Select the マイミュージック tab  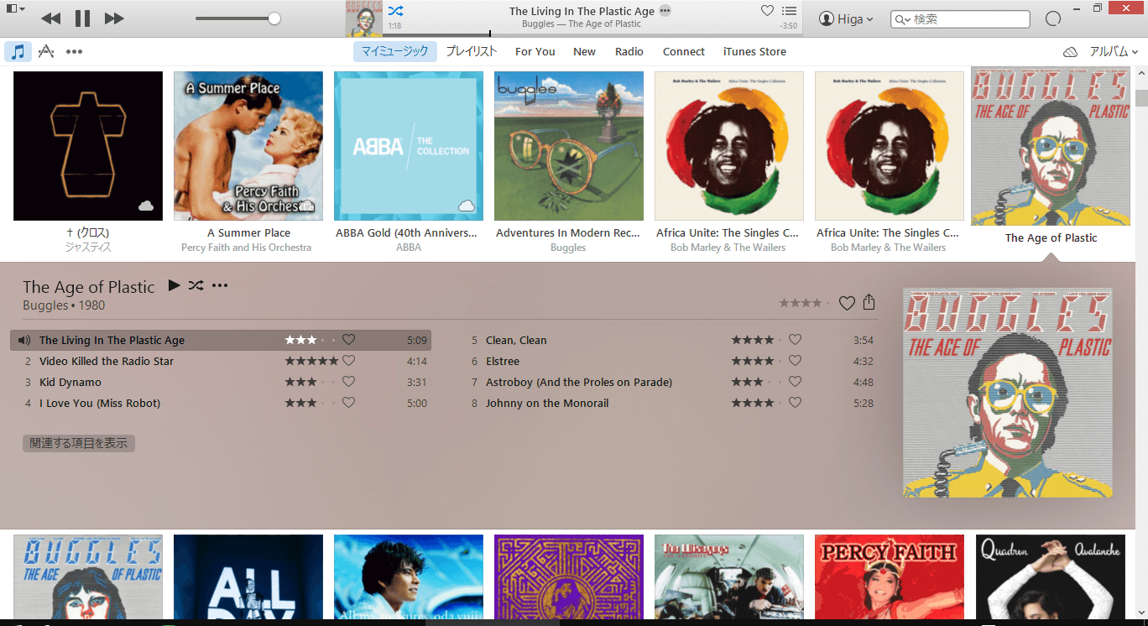tap(395, 51)
